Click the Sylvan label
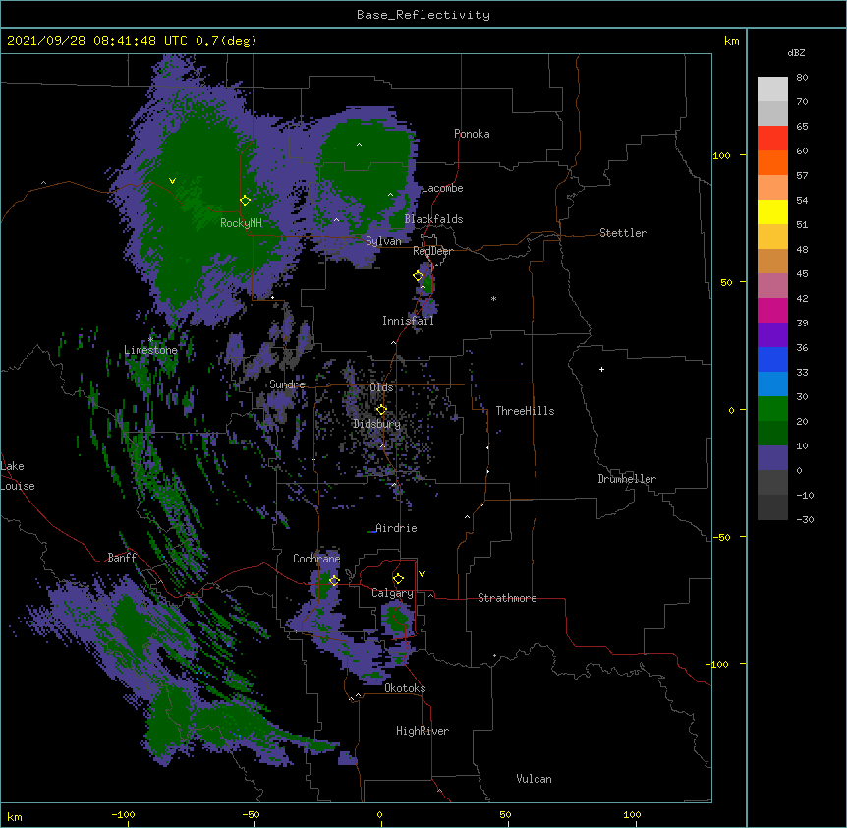The image size is (847, 828). (383, 241)
